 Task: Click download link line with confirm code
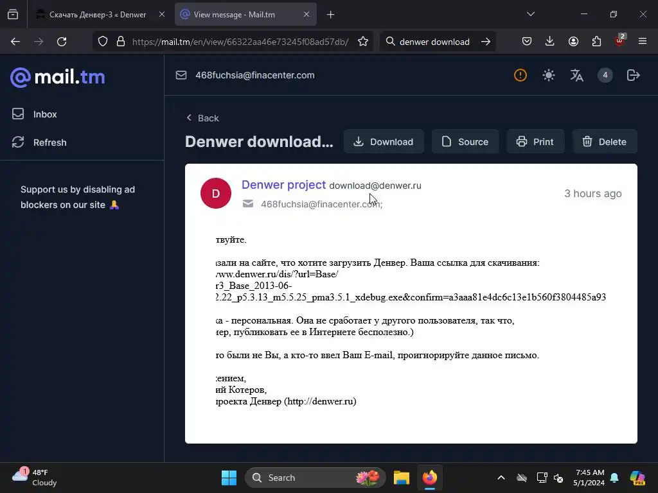[x=411, y=297]
